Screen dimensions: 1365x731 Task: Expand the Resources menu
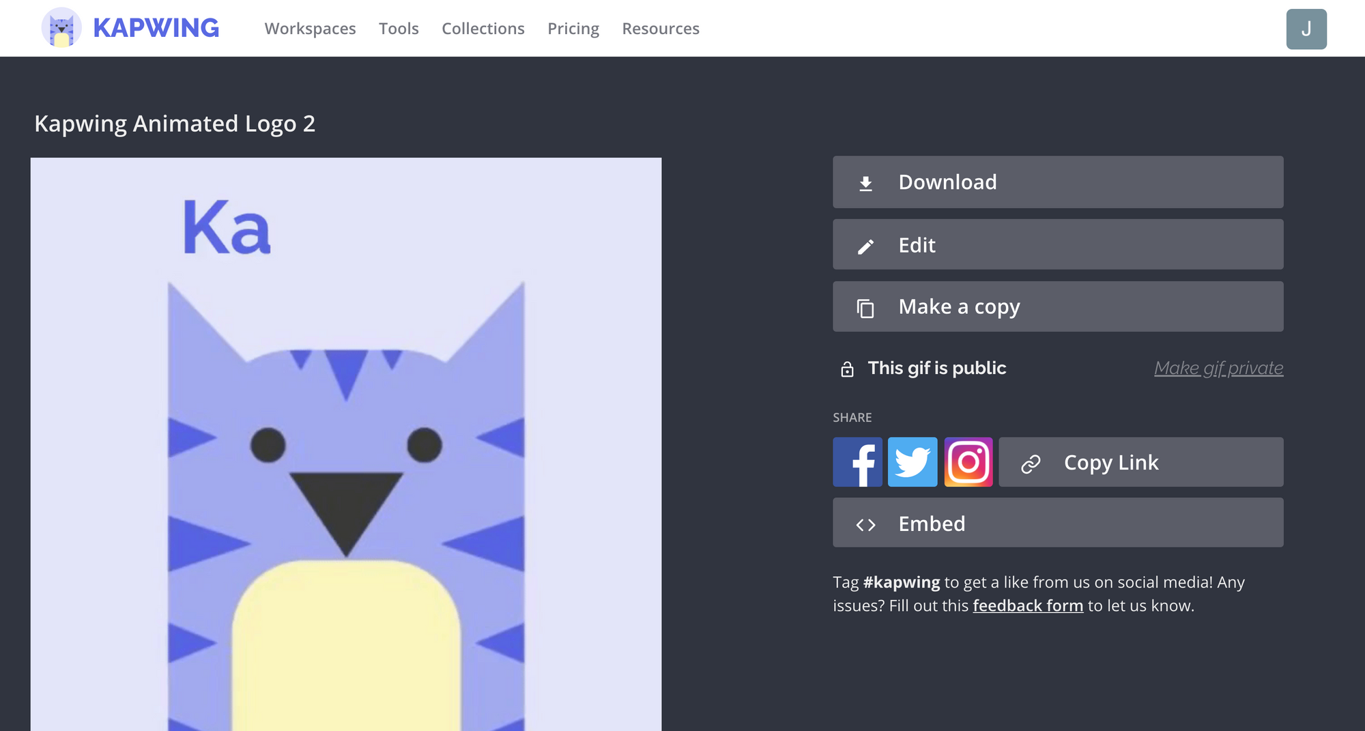660,29
